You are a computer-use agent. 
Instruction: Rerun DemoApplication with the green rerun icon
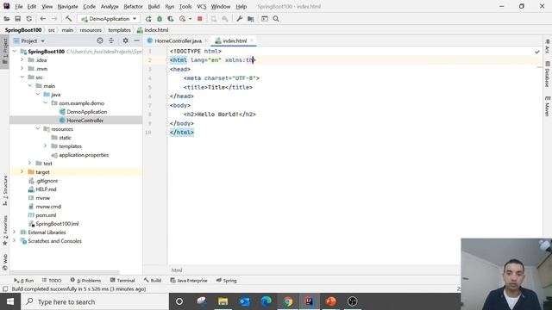[x=148, y=19]
